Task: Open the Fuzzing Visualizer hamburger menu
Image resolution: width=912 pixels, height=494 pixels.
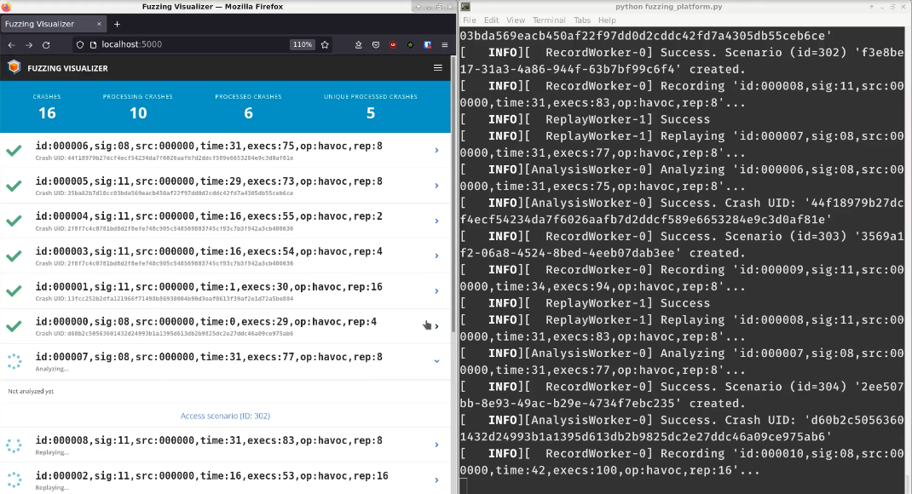Action: tap(438, 68)
